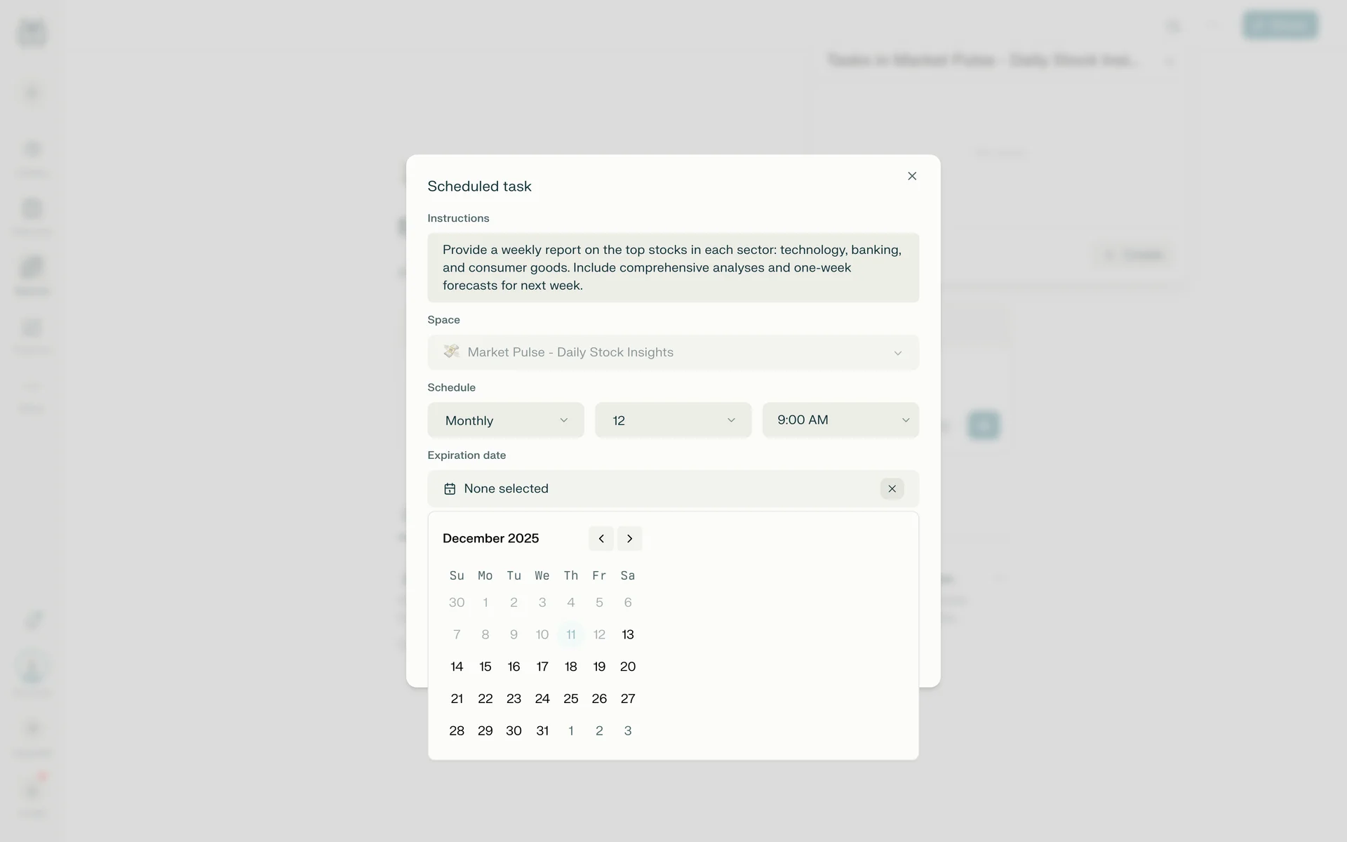Open the day-of-month dropdown showing 12
The height and width of the screenshot is (842, 1347).
pyautogui.click(x=673, y=420)
